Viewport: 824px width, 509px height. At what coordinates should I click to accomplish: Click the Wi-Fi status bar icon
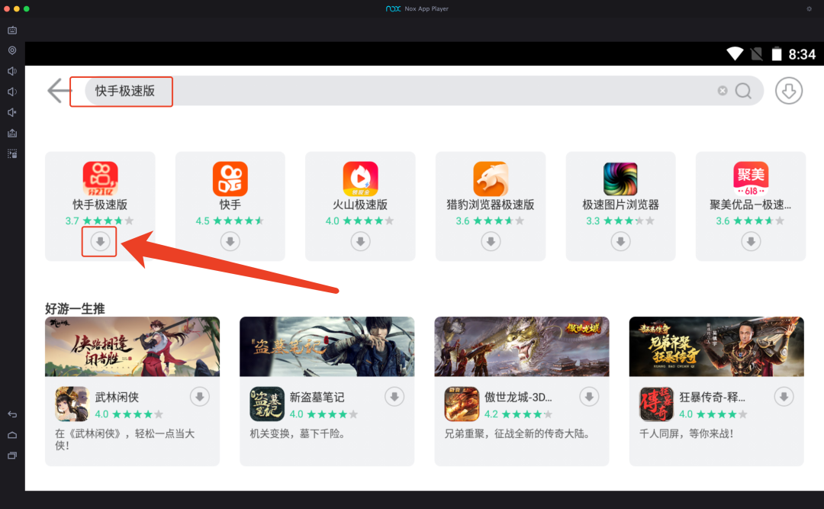coord(735,53)
